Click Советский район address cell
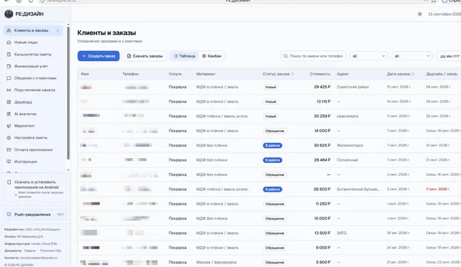Viewport: 461px width, 267px height. click(x=353, y=87)
